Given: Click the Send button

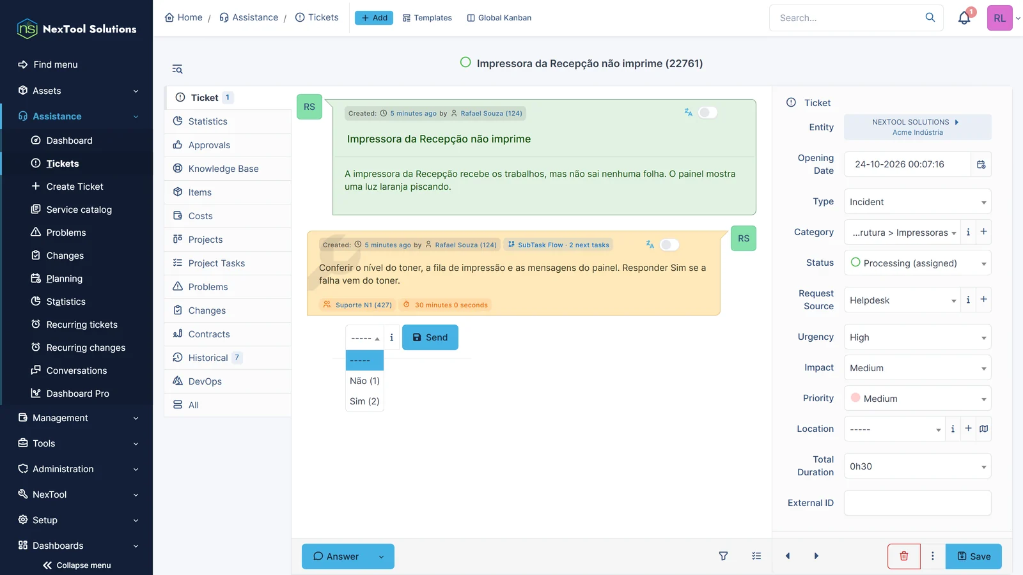Looking at the screenshot, I should 430,337.
